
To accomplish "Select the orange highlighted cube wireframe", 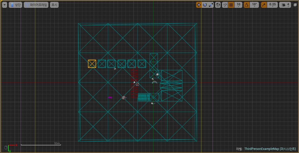I will pyautogui.click(x=92, y=64).
